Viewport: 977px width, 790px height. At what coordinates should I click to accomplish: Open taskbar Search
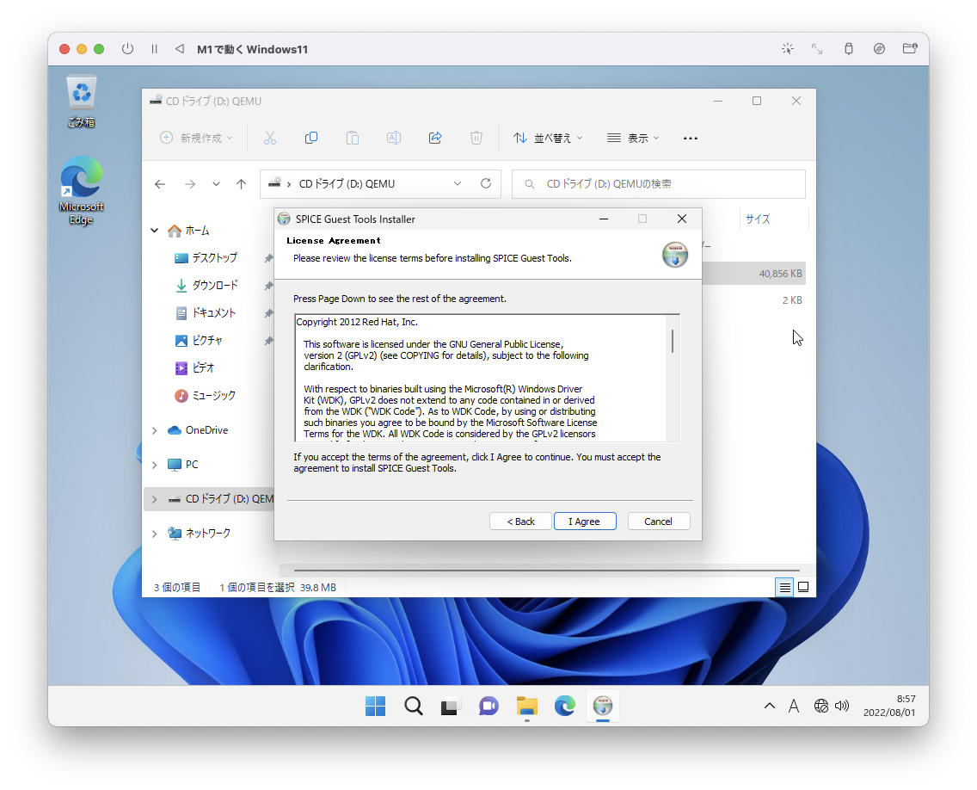point(413,706)
